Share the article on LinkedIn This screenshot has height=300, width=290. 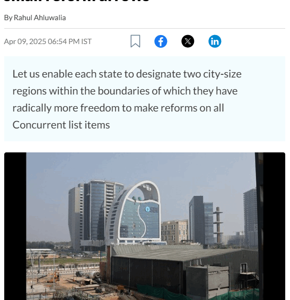(x=215, y=41)
